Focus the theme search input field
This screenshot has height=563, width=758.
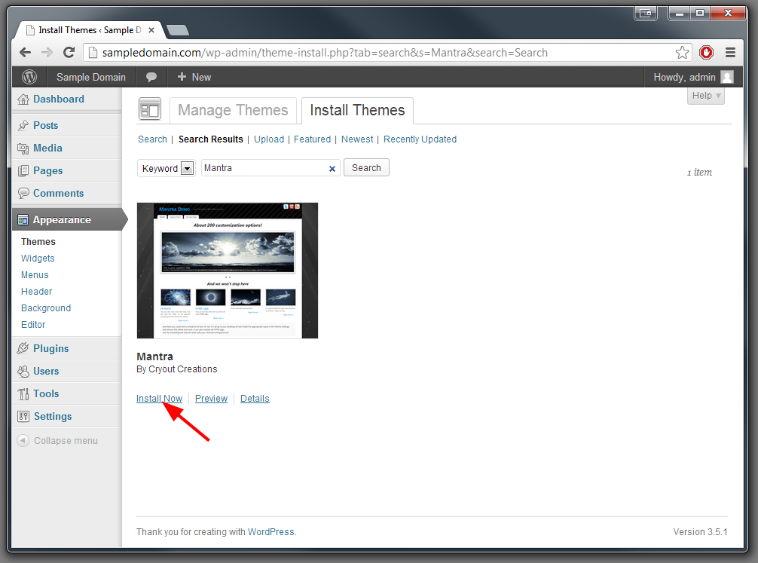(270, 168)
